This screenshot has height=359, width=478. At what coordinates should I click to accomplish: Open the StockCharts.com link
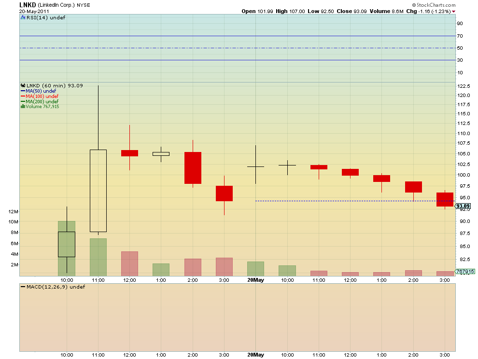(x=434, y=5)
